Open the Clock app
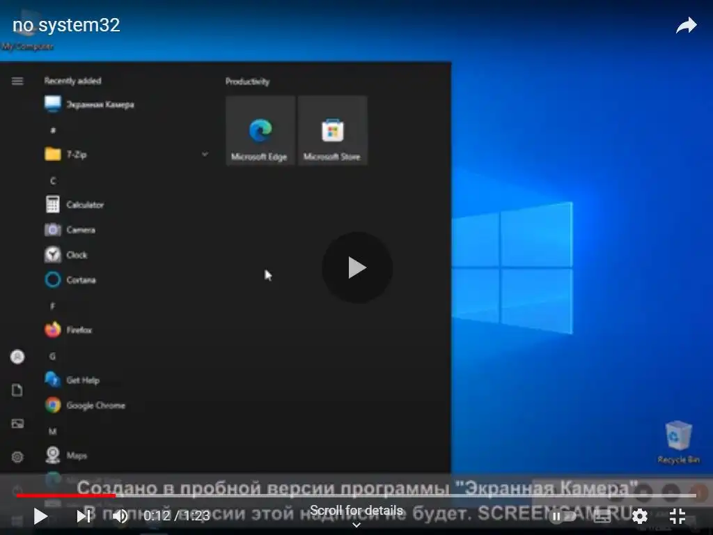713x535 pixels. 66,255
